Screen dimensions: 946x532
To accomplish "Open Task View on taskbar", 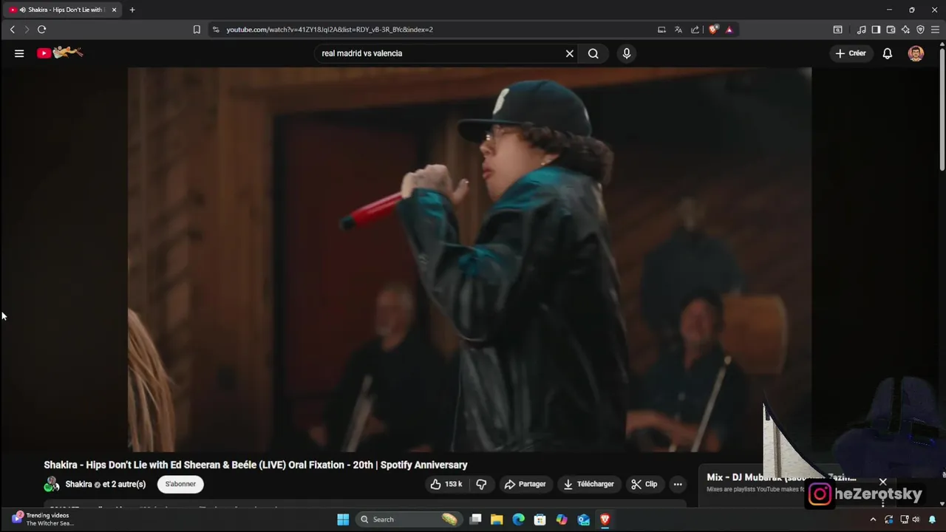I will click(476, 519).
